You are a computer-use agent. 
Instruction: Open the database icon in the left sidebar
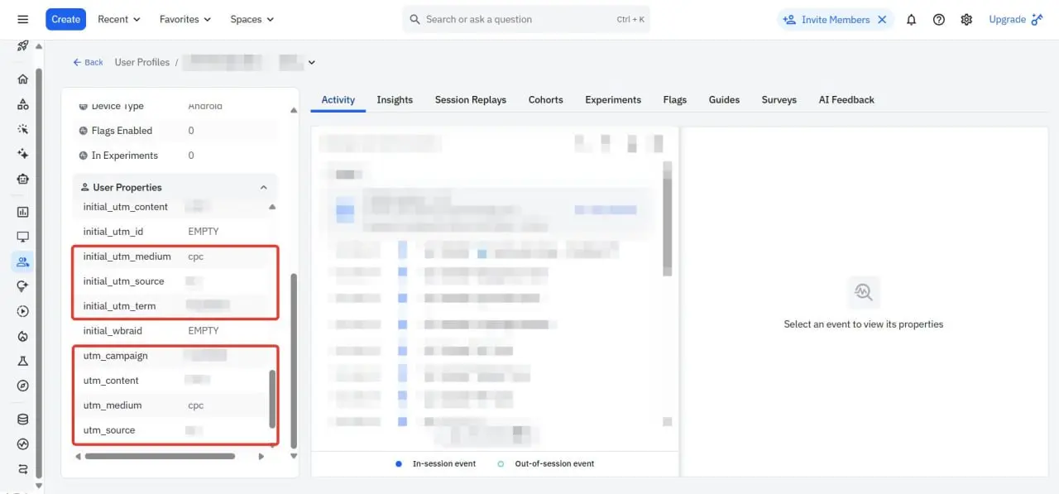(x=22, y=419)
